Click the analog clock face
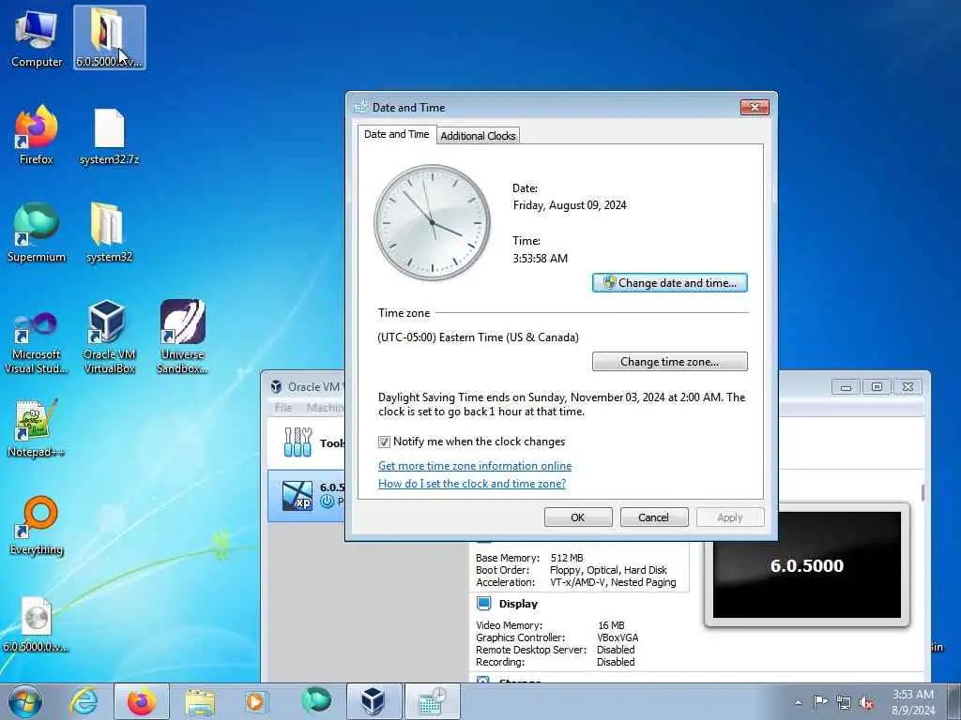961x720 pixels. coord(432,222)
